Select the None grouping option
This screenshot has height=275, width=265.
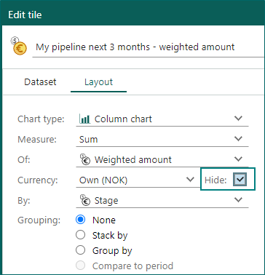click(x=80, y=220)
